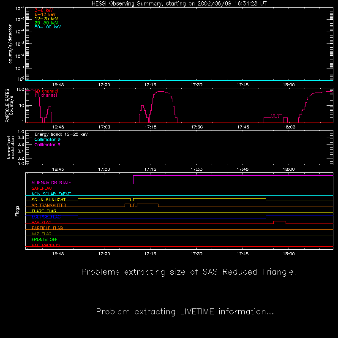Click the 'Energy band: 12-25 keV' label

tap(61, 134)
